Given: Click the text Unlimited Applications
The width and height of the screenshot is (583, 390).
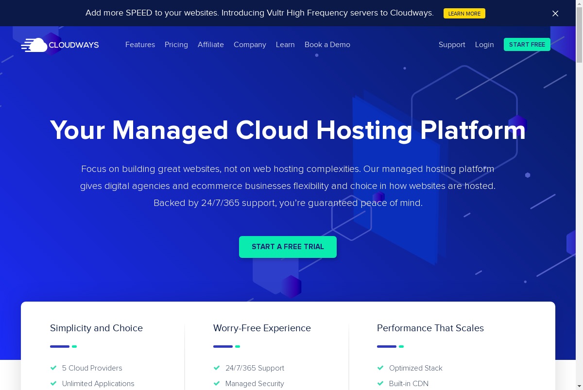Looking at the screenshot, I should (x=98, y=384).
